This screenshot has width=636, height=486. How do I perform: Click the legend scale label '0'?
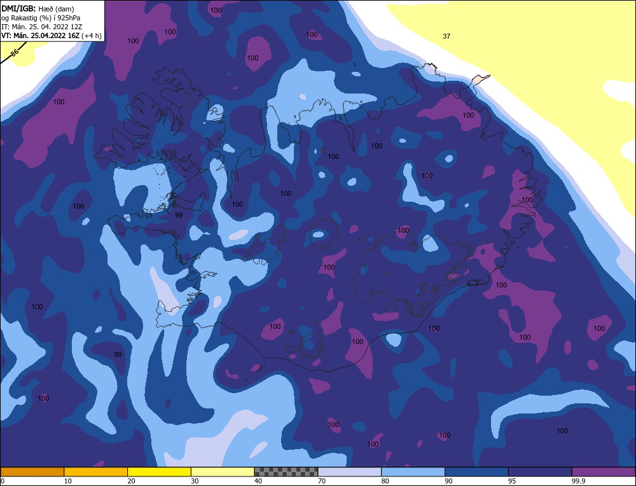[x=3, y=482]
